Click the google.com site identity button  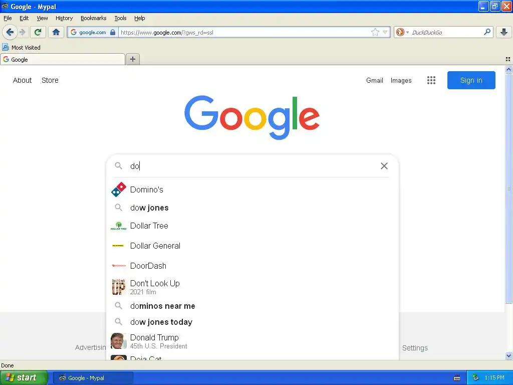pyautogui.click(x=93, y=32)
